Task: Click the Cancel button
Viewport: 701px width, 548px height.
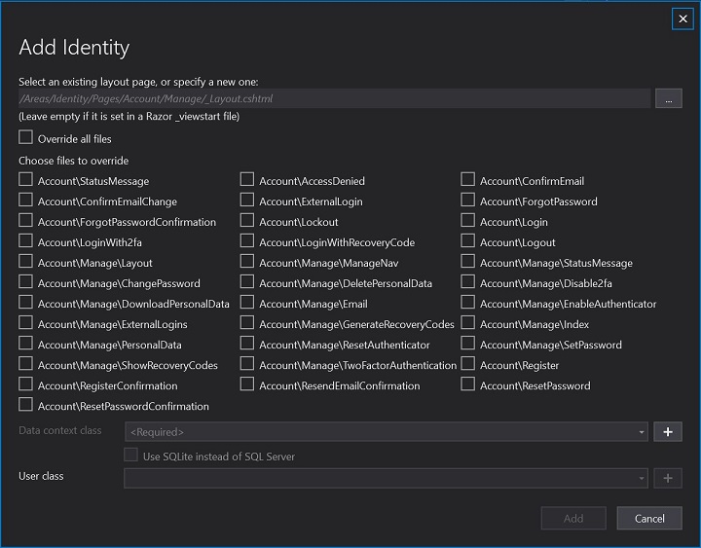Action: 649,518
